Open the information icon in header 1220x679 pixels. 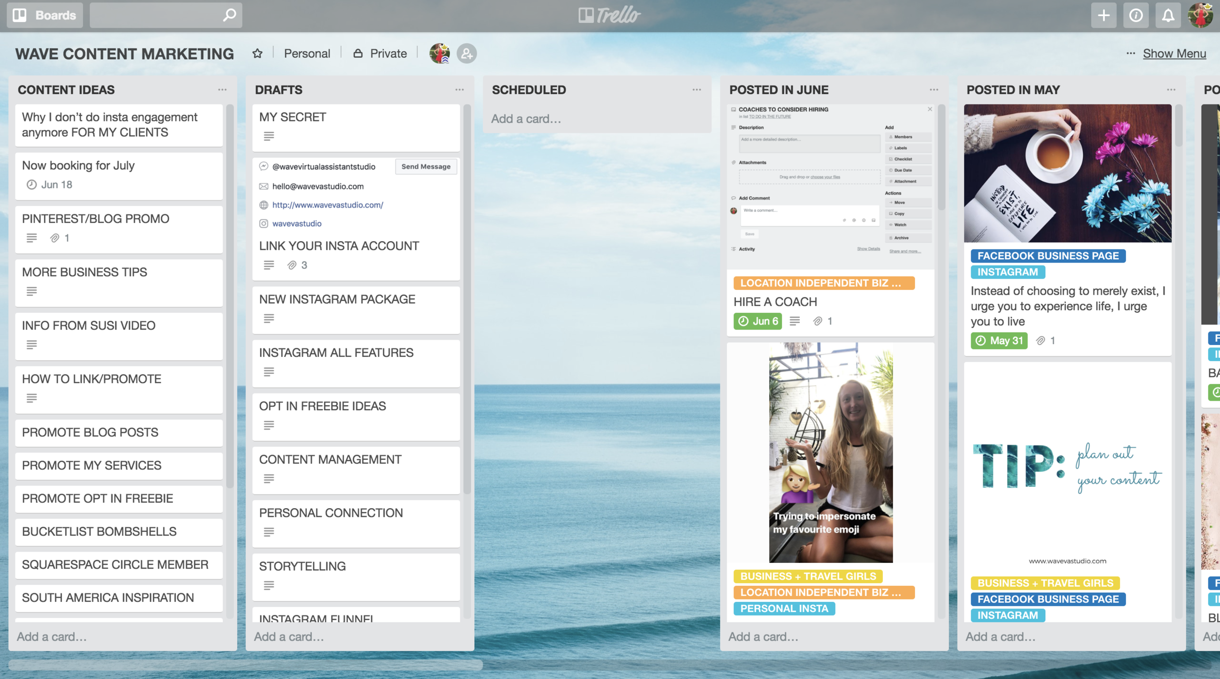coord(1136,15)
